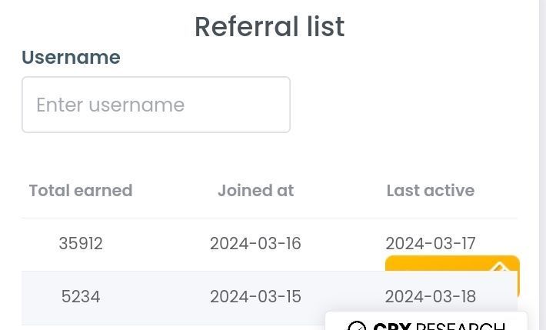Click the last active date 2024-03-18
546x330 pixels.
431,297
